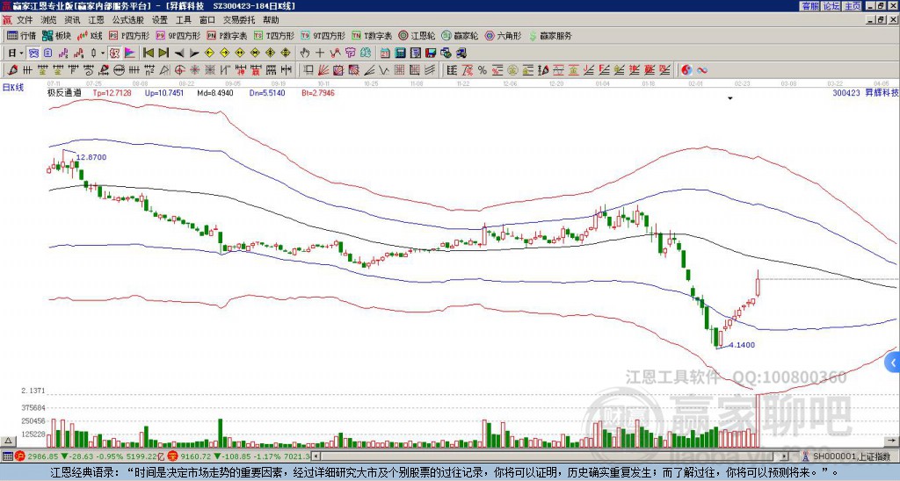Screen dimensions: 900x481
Task: Open the 六角形 hexagon tool
Action: (503, 35)
